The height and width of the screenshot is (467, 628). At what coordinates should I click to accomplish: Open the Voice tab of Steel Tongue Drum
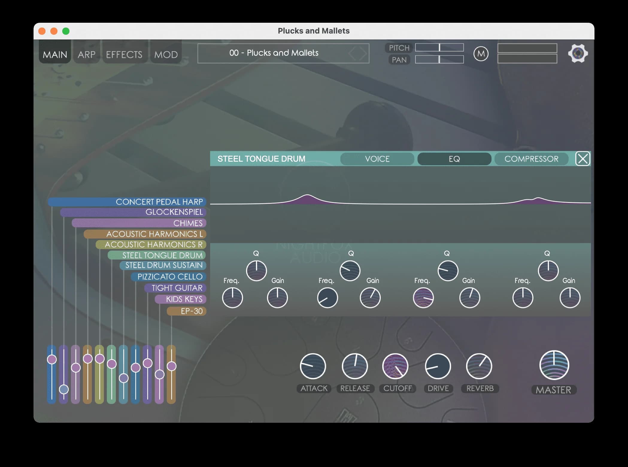[377, 159]
